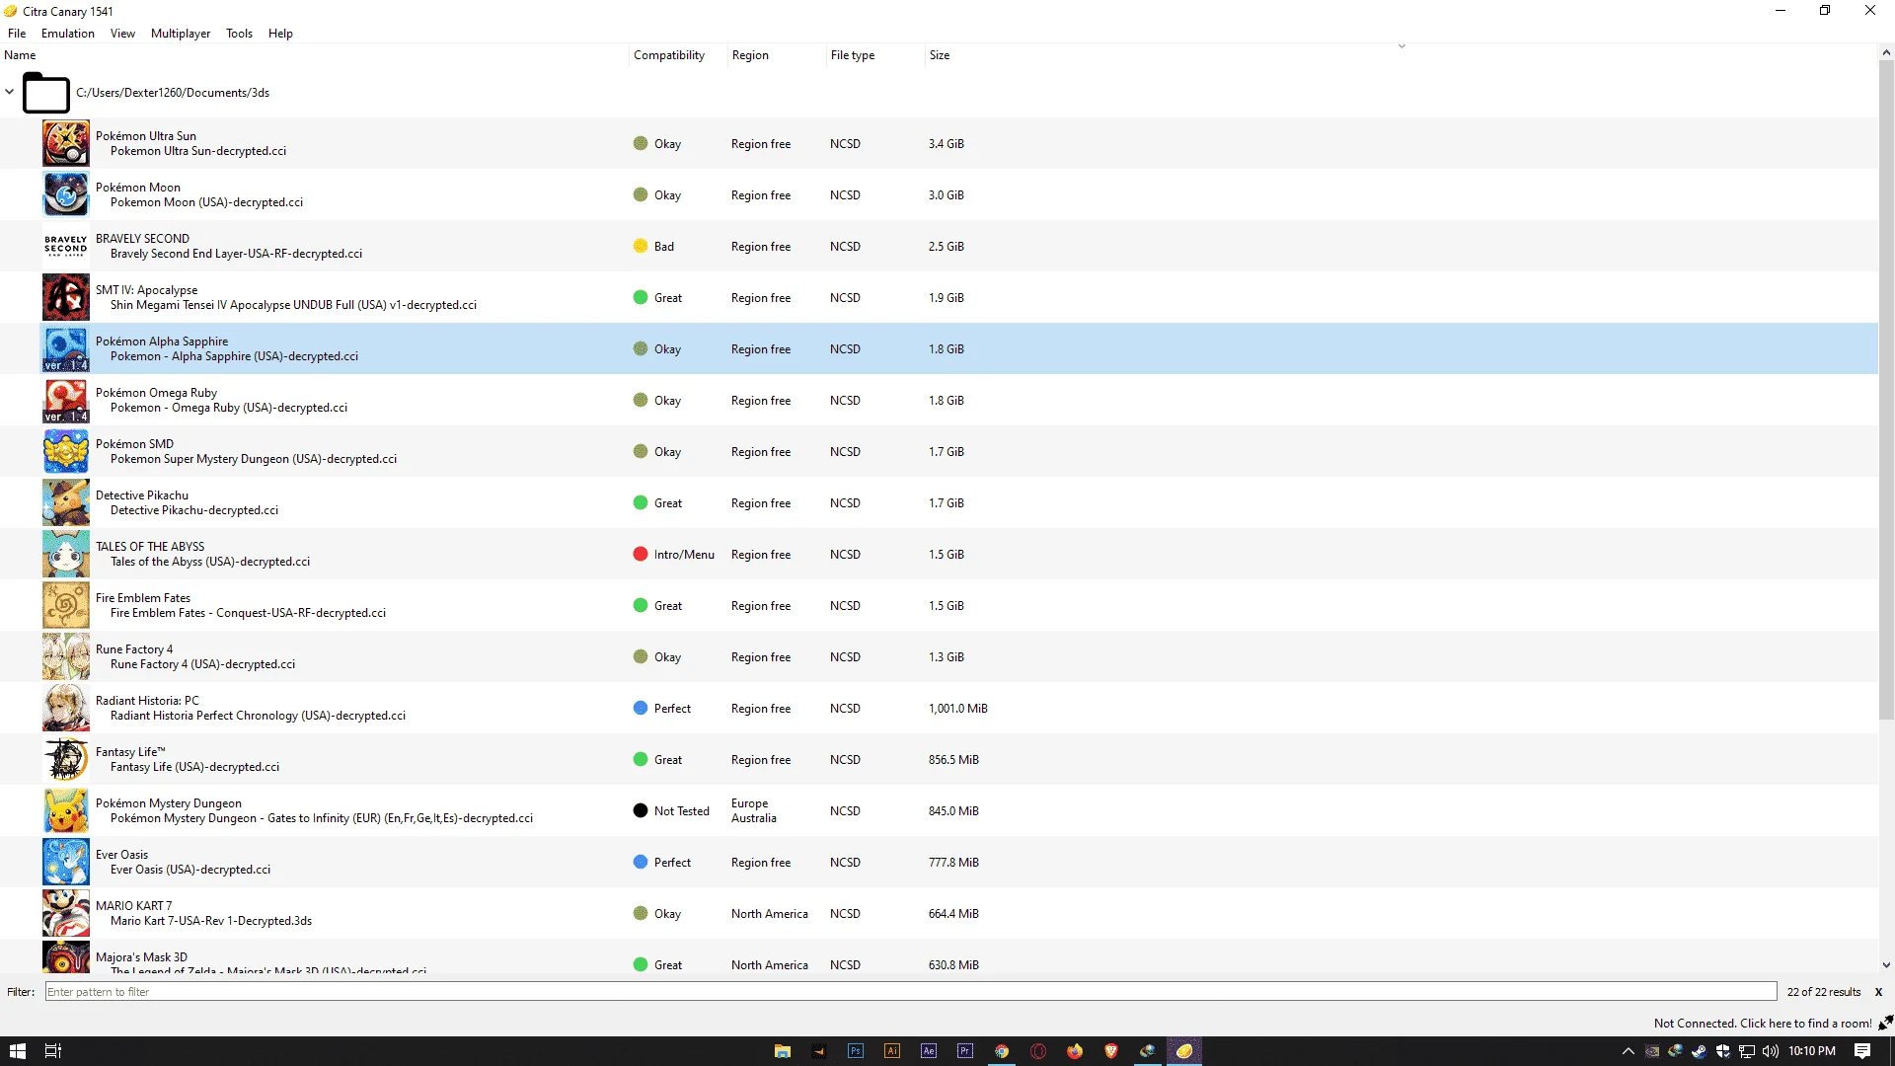Click the filter pattern input field
The image size is (1895, 1066).
click(x=910, y=992)
